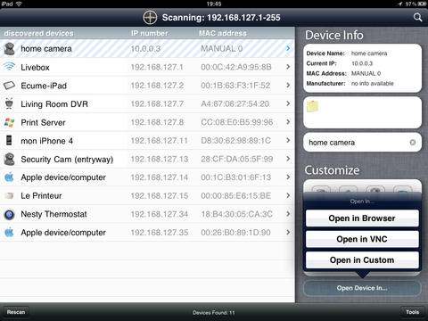Viewport: 428px width, 321px height.
Task: Select MAC 00:00:85:E6:15:BE cell
Action: pos(236,196)
